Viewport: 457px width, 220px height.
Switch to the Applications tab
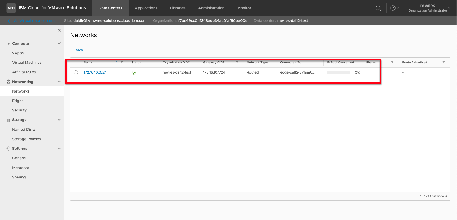coord(146,8)
